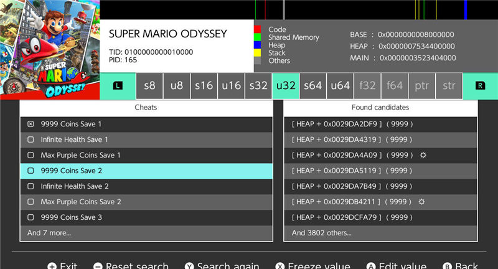This screenshot has width=498, height=269.
Task: Click the Found candidates panel header
Action: tap(380, 107)
